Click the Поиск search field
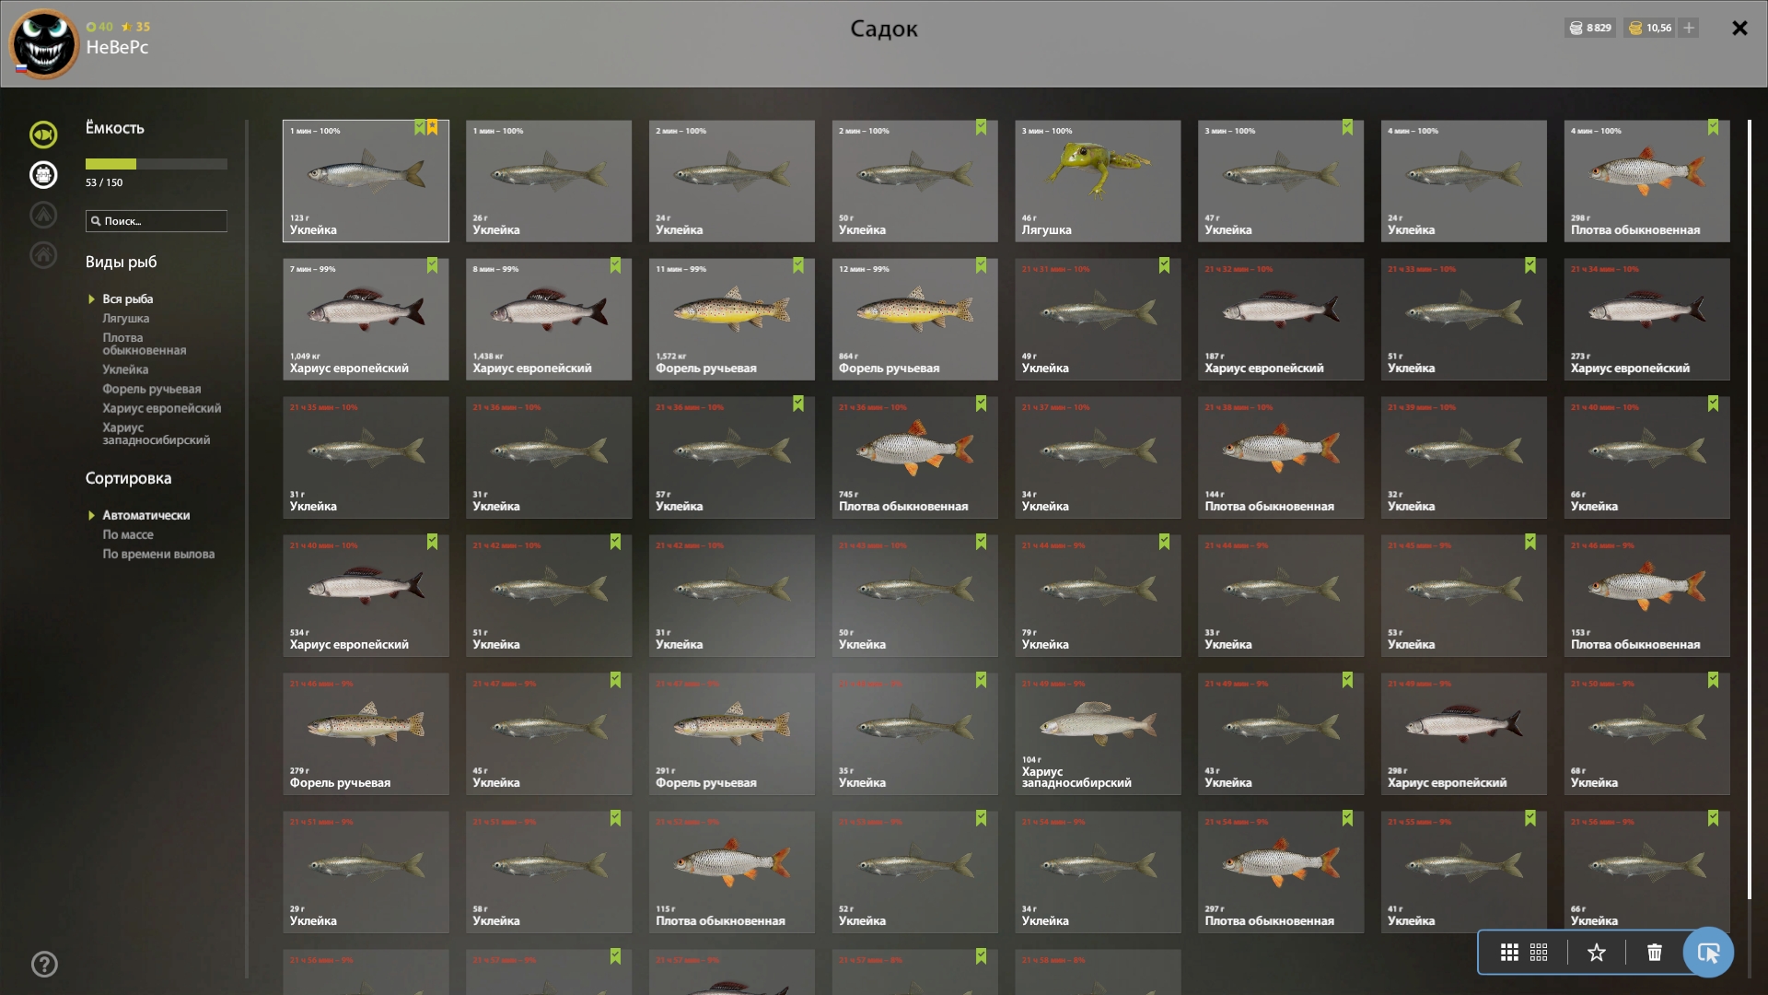This screenshot has height=995, width=1768. 157,221
